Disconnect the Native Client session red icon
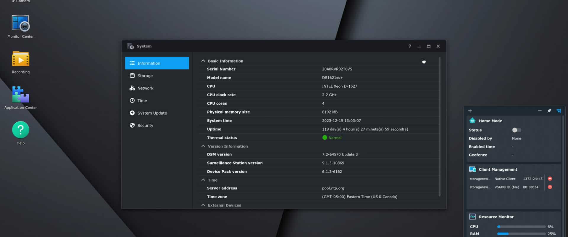 [x=550, y=179]
